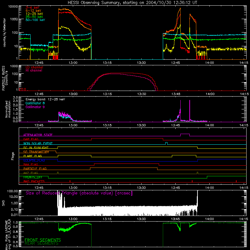Click the FRONT SEGMENTS legend label
Viewport: 250px width, 250px height.
coord(43,240)
